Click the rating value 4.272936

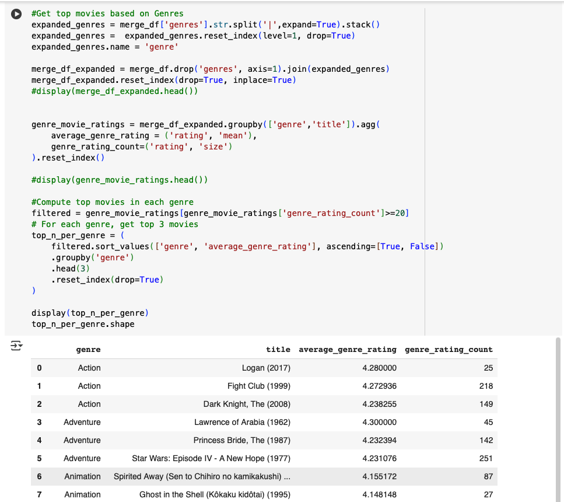pyautogui.click(x=380, y=386)
